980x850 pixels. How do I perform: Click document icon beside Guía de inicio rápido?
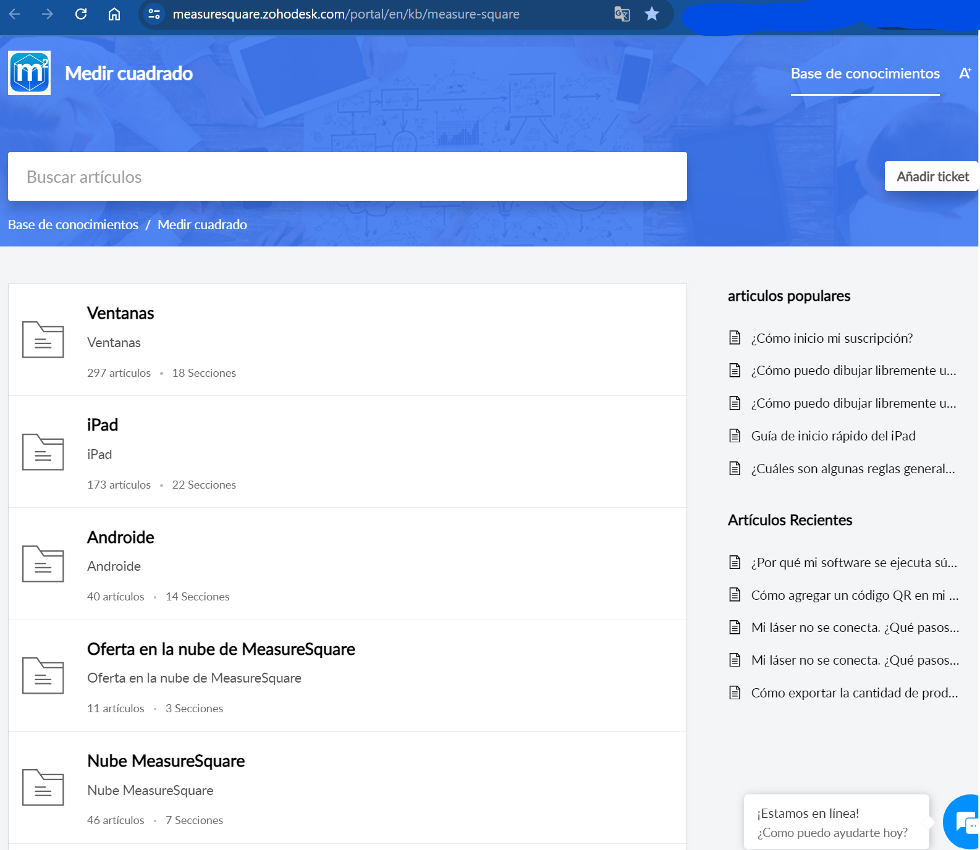pos(735,436)
